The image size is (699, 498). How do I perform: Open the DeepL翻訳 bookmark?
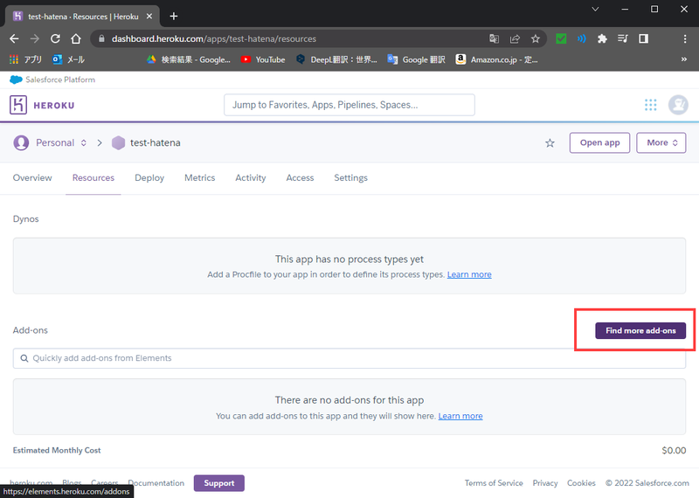click(x=336, y=59)
